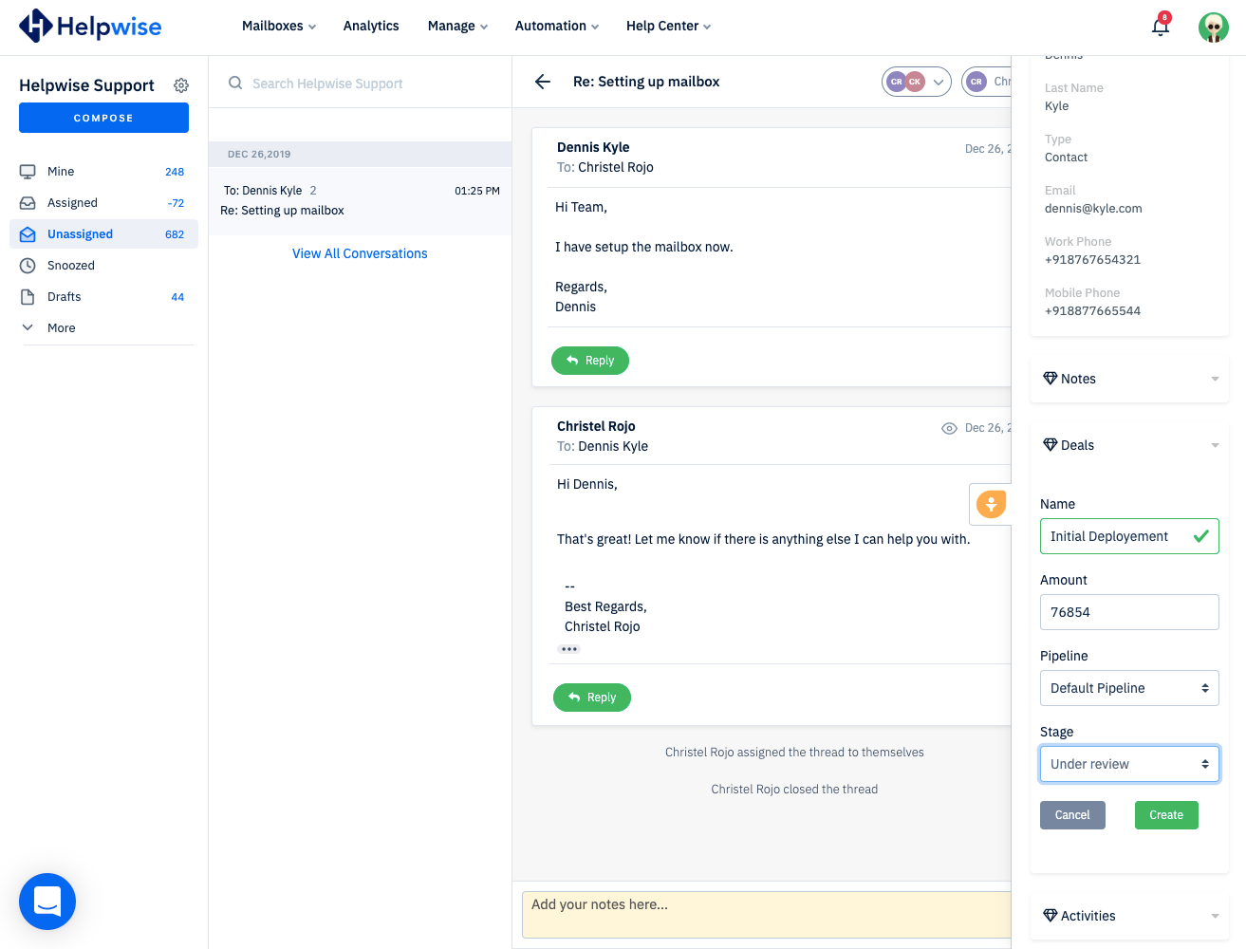Viewport: 1246px width, 949px height.
Task: Click the Compose button
Action: [103, 117]
